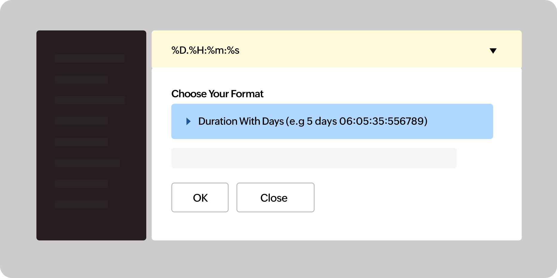Select the sixth placeholder item in sidebar
557x278 pixels.
tap(87, 163)
